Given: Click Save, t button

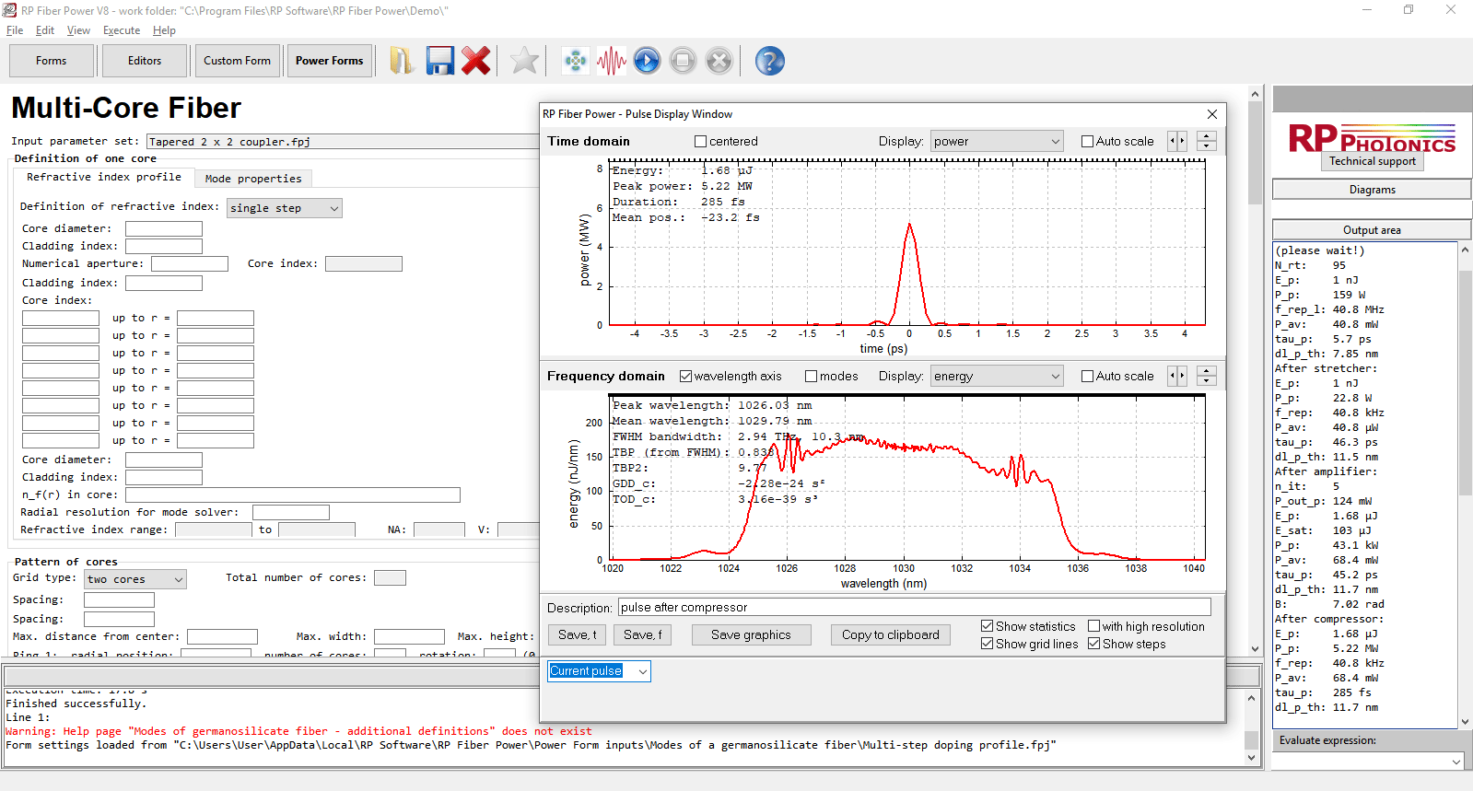Looking at the screenshot, I should (578, 634).
